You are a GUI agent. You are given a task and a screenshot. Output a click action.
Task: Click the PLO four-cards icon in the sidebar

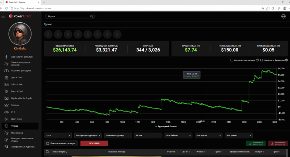[x=7, y=112]
